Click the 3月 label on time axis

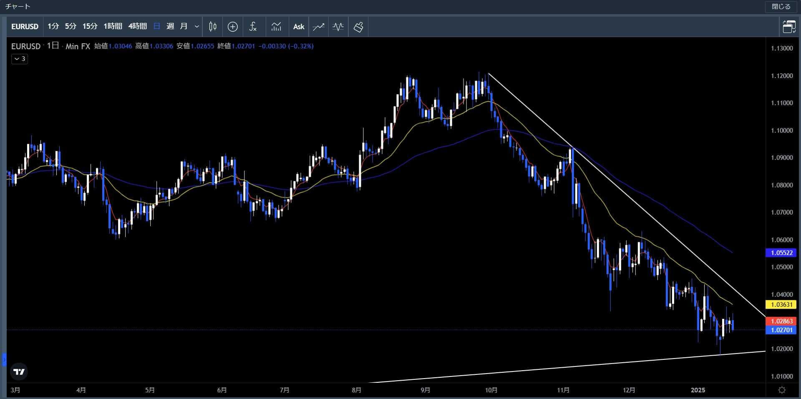point(15,390)
